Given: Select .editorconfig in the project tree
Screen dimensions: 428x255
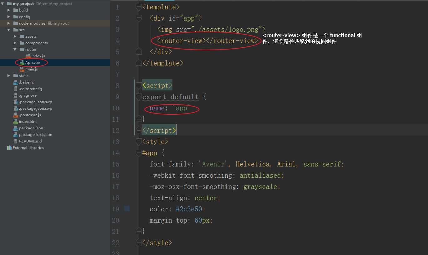Looking at the screenshot, I should pos(31,89).
